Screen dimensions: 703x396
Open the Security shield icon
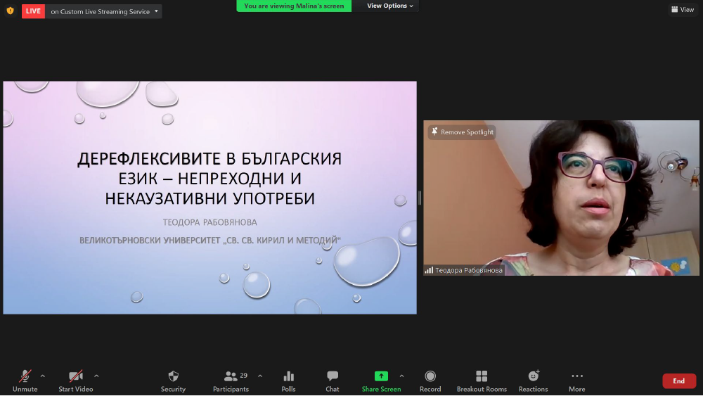point(173,377)
